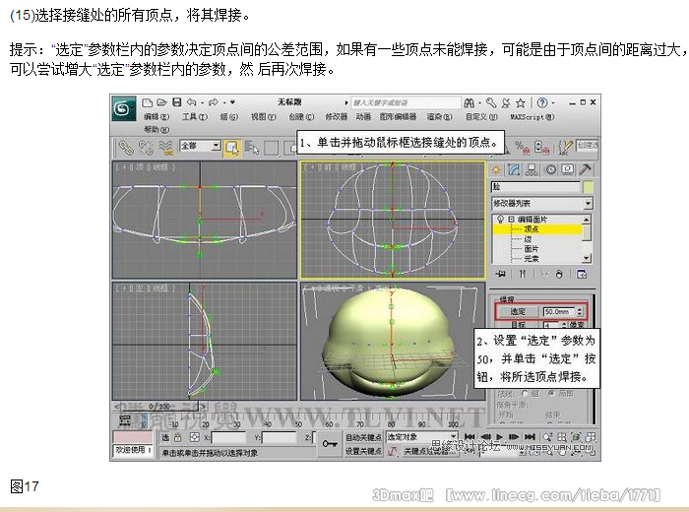This screenshot has width=689, height=512.
Task: Open the Hierarchy panel tab
Action: pyautogui.click(x=532, y=169)
